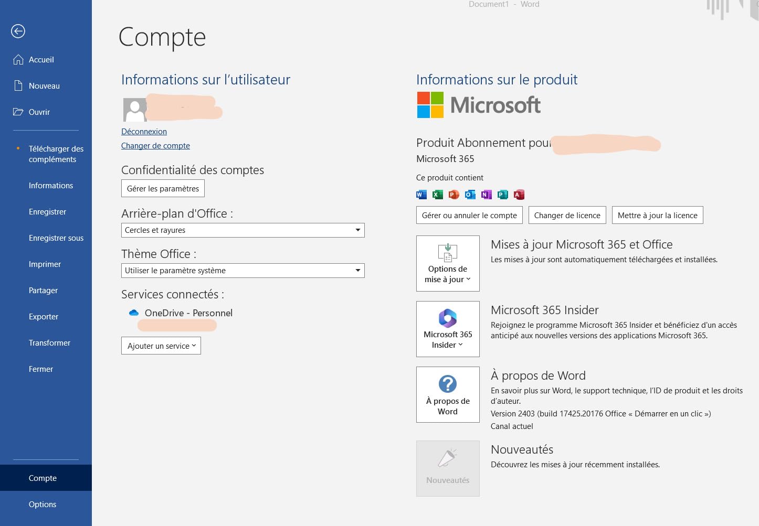This screenshot has height=526, width=759.
Task: Click the Canal actuel text
Action: [512, 426]
